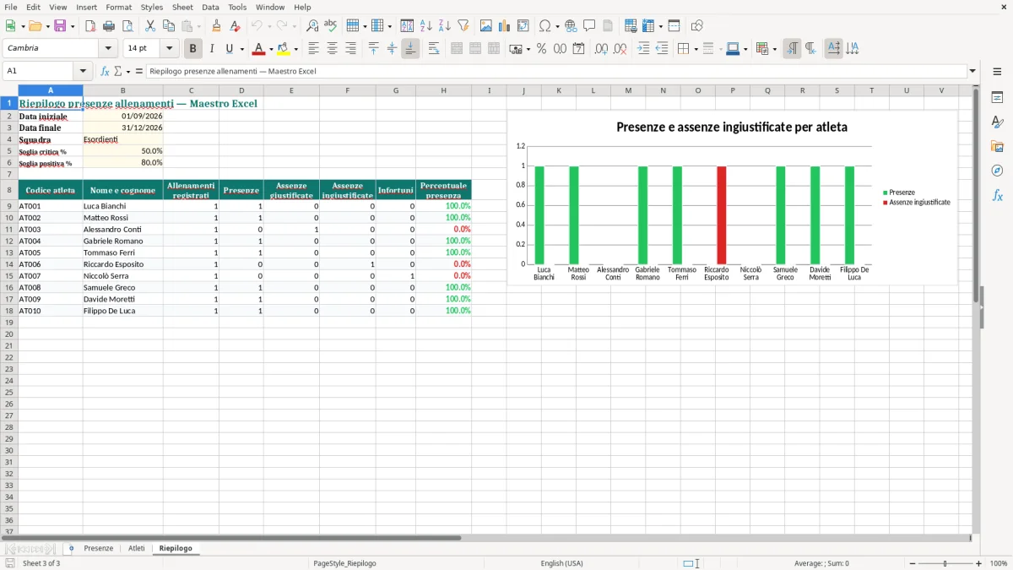The height and width of the screenshot is (570, 1013).
Task: Insert image icon
Action: pos(486,26)
